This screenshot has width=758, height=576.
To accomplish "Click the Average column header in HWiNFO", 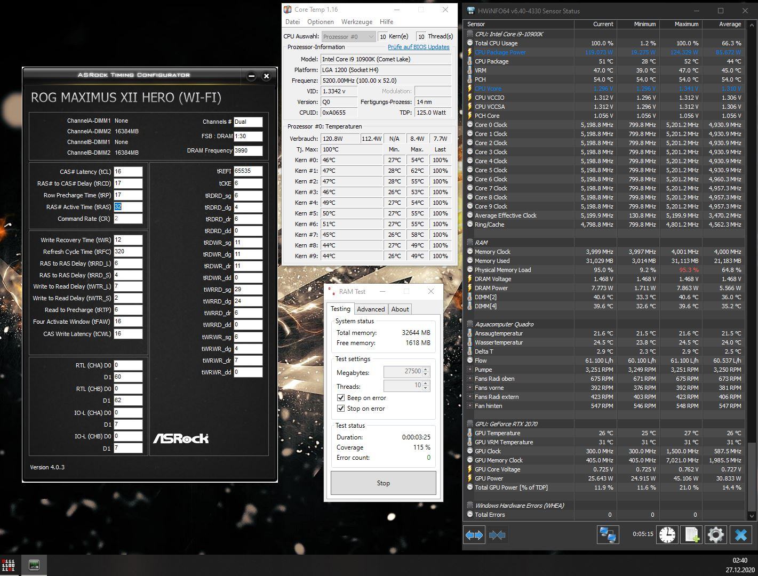I will (723, 24).
